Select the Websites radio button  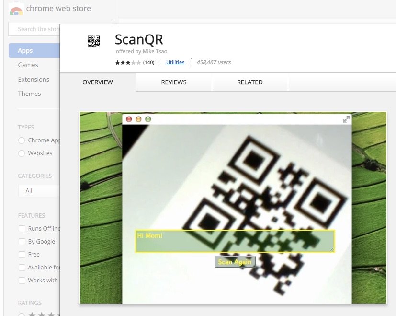point(22,153)
